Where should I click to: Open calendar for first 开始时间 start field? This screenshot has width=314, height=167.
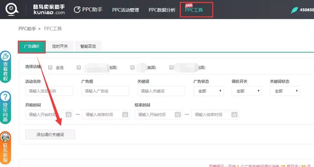[x=68, y=114]
